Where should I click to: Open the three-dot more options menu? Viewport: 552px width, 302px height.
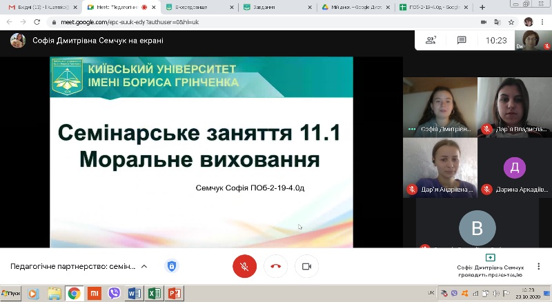[x=538, y=266]
